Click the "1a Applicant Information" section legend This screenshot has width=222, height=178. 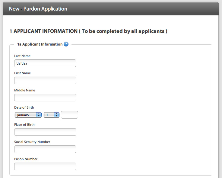coord(40,44)
